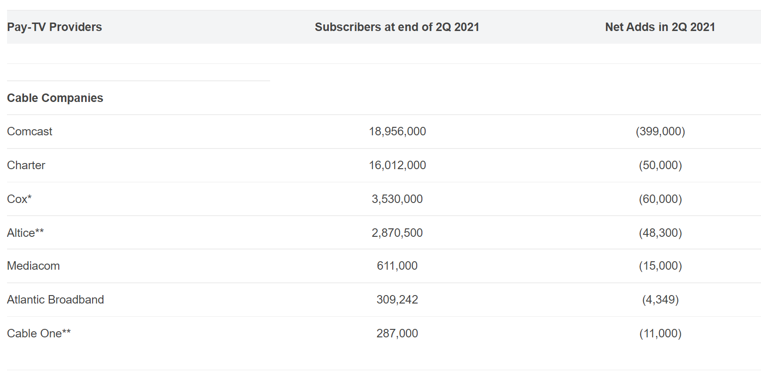Select Cable One subscribers value 287,000
The height and width of the screenshot is (374, 761).
point(397,334)
